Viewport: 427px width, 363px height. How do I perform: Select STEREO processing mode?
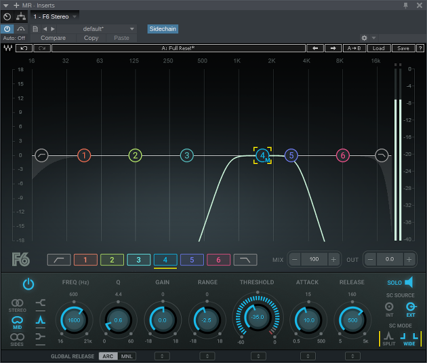(x=17, y=305)
